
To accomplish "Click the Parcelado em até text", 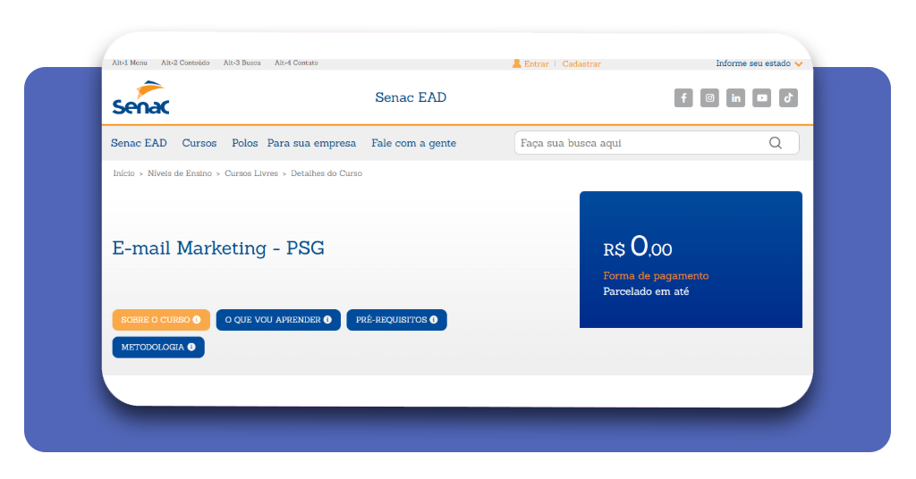I will pos(646,291).
